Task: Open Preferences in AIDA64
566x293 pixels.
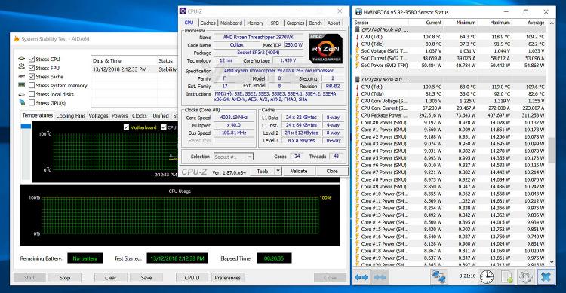Action: point(227,277)
